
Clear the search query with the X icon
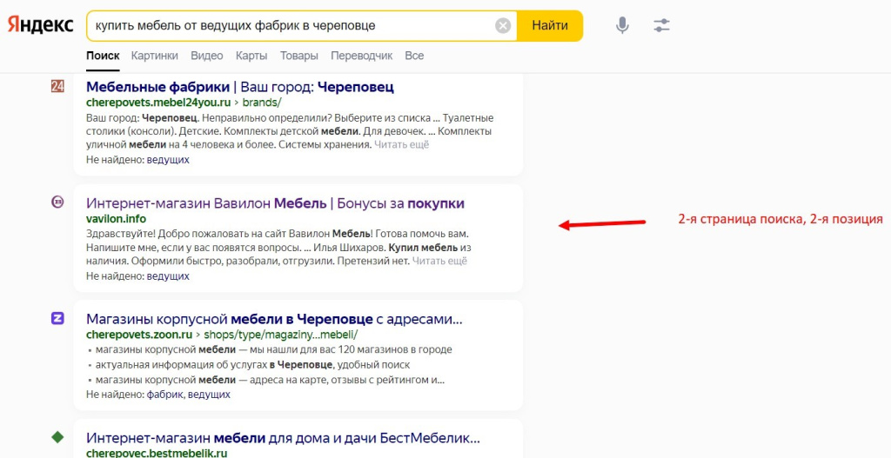pos(503,25)
